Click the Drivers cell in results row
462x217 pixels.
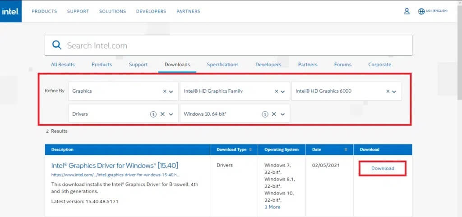click(x=225, y=165)
